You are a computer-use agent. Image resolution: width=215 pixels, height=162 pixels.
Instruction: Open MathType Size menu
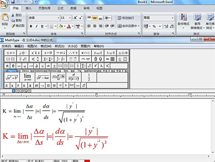pos(72,46)
